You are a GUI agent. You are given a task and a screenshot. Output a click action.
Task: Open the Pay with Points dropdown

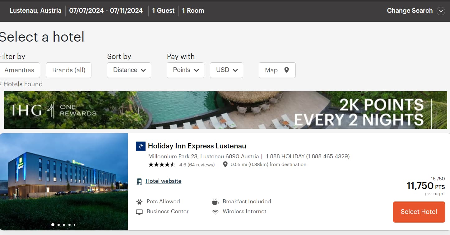[x=186, y=70]
